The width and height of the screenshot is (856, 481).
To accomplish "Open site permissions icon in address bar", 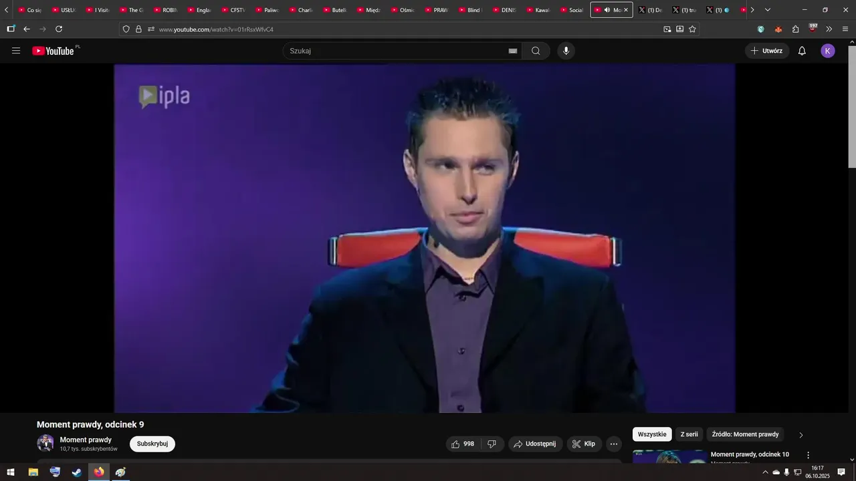I will point(151,29).
